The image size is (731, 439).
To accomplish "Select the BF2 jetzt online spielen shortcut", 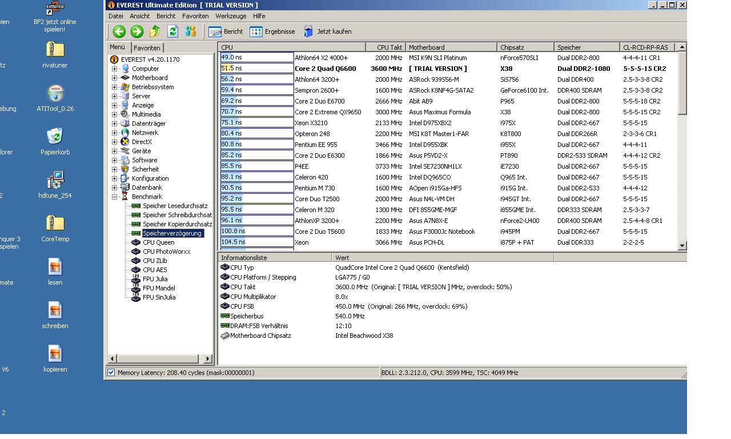I will coord(55,17).
